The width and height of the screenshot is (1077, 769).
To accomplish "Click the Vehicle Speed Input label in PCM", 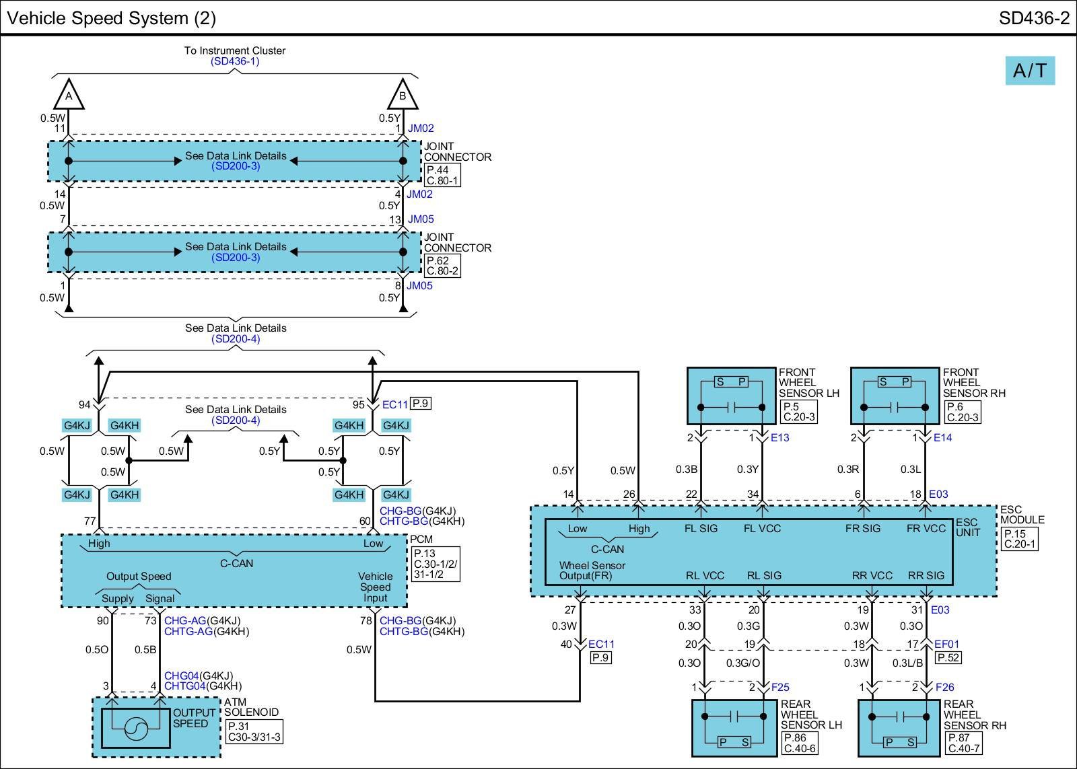I will (x=375, y=587).
